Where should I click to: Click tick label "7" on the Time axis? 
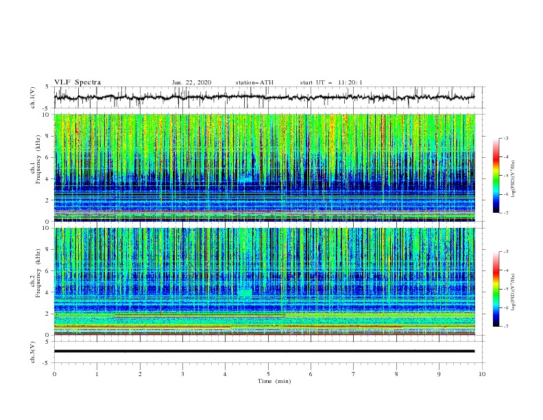[354, 374]
